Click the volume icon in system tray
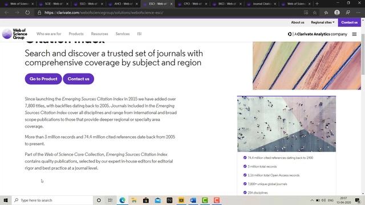The height and width of the screenshot is (205, 365). click(323, 200)
